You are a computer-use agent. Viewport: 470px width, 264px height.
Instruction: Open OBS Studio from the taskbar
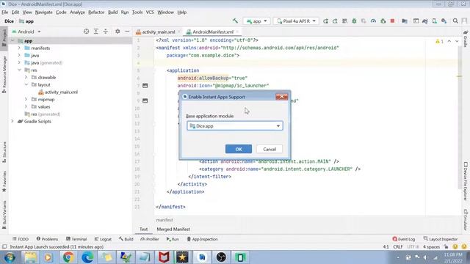pyautogui.click(x=221, y=257)
